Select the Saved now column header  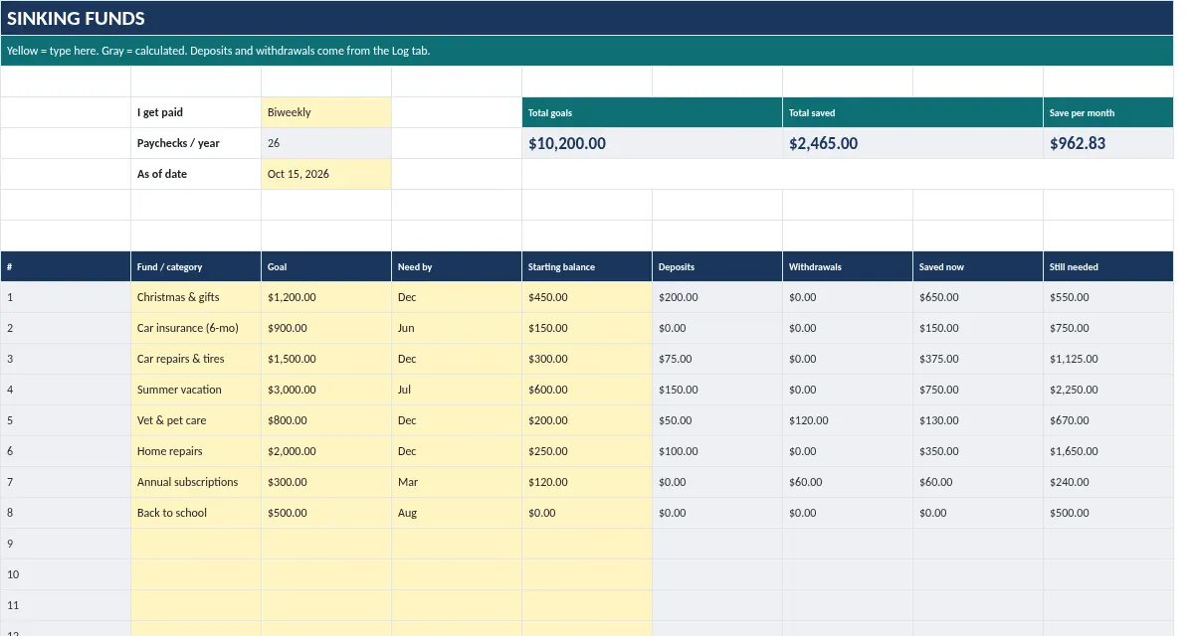tap(978, 266)
